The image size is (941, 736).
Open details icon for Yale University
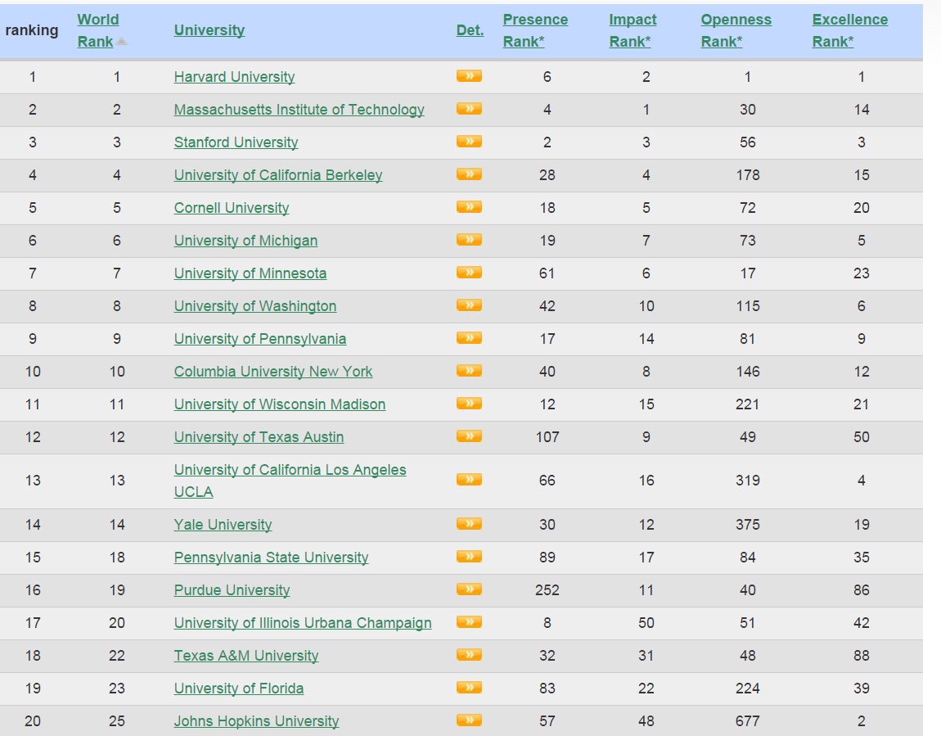point(469,524)
